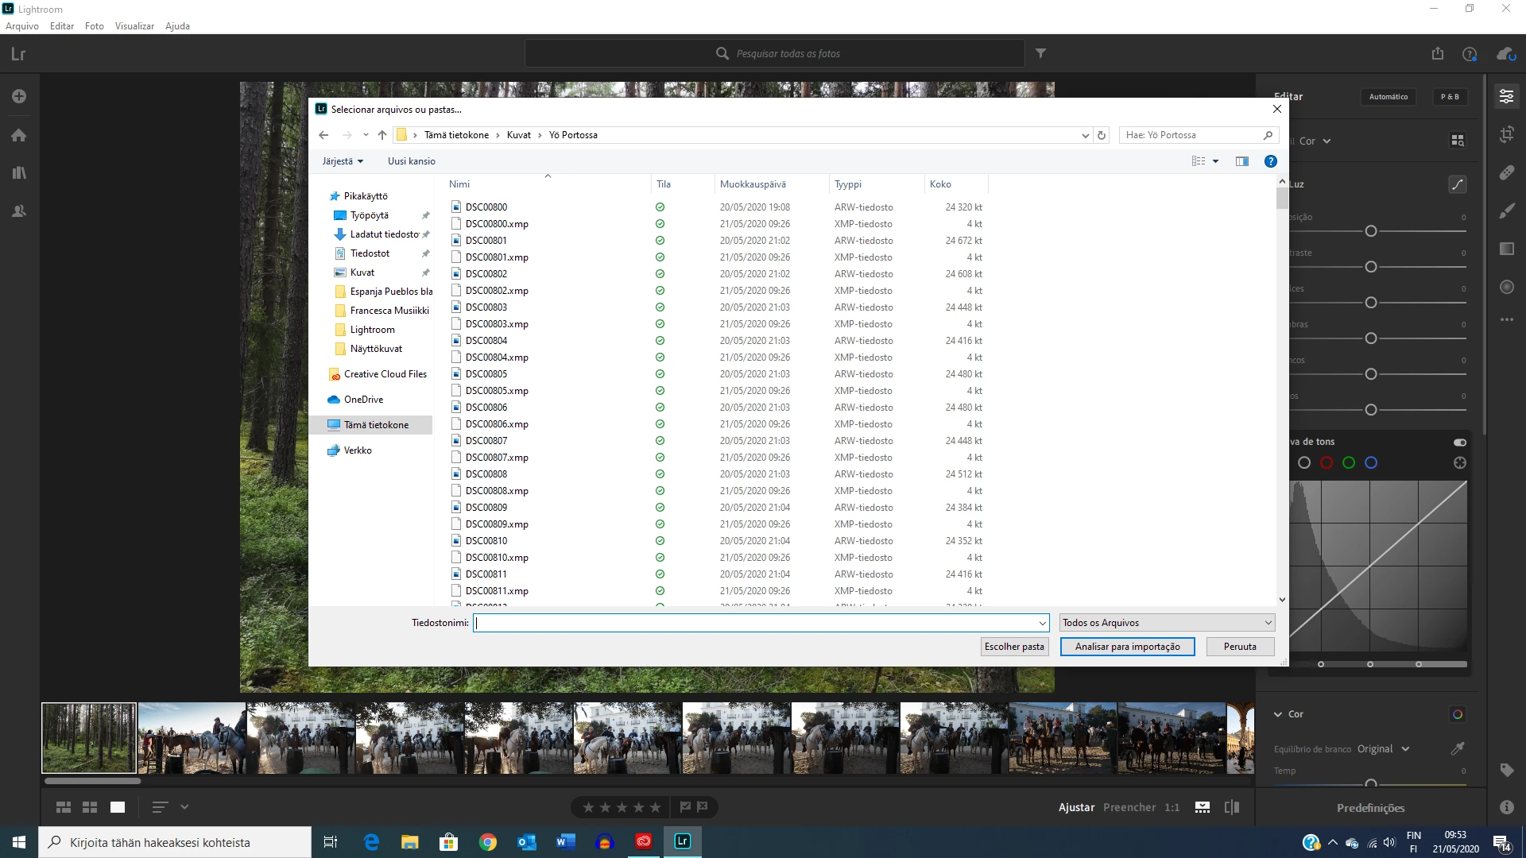1526x858 pixels.
Task: Expand the Järjestä organize dropdown
Action: [x=343, y=160]
